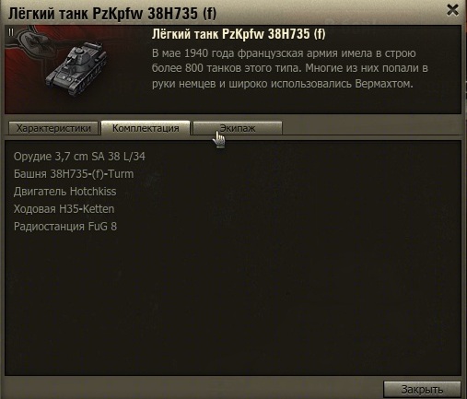Image resolution: width=467 pixels, height=399 pixels.
Task: Select the Ходовая H35-Ketten entry
Action: [x=64, y=209]
